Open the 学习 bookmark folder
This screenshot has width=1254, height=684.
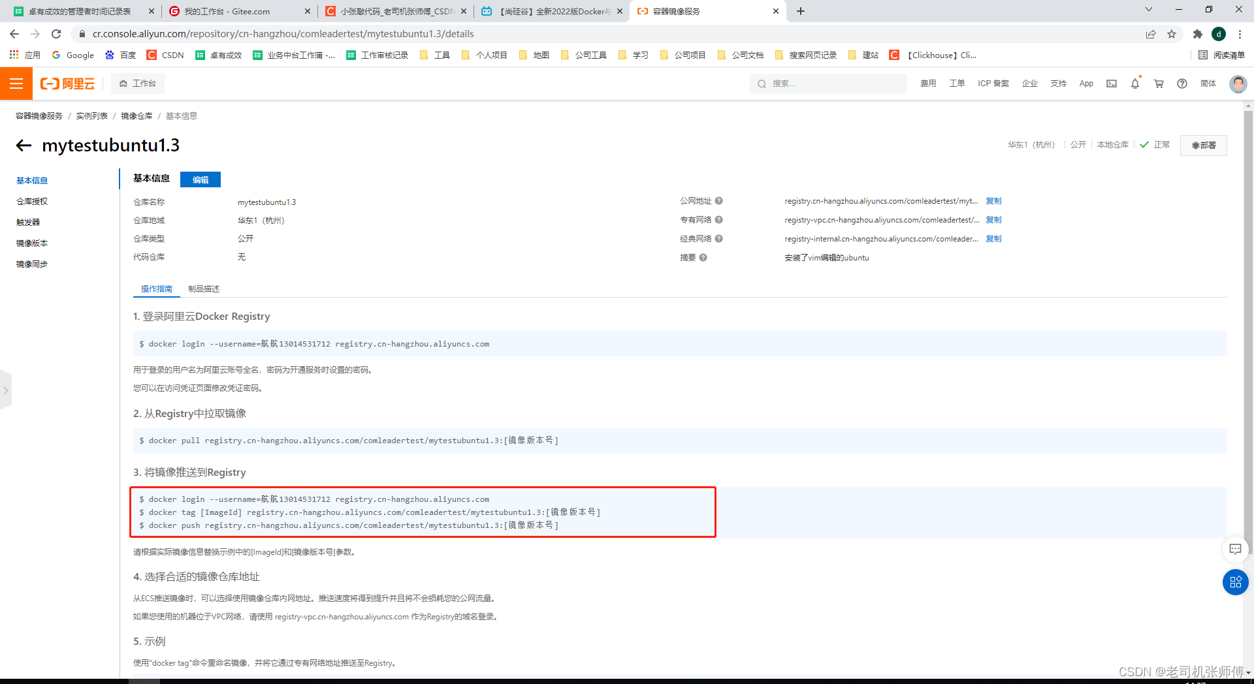pos(633,55)
